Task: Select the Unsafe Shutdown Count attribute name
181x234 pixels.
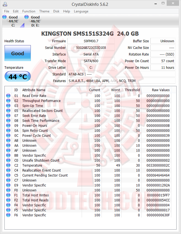Action: tap(41, 161)
